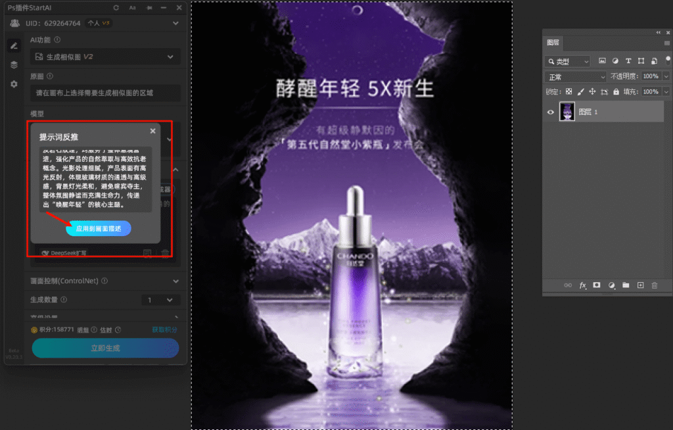The width and height of the screenshot is (673, 430).
Task: Collapse the Layers panel double arrows
Action: [659, 32]
